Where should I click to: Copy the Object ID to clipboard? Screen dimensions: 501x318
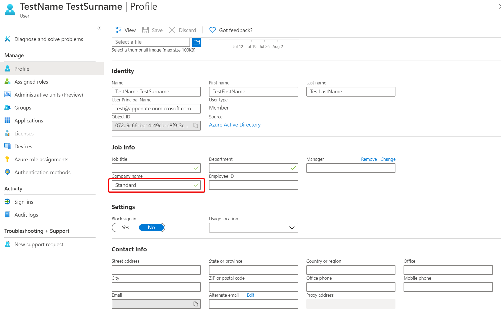196,125
